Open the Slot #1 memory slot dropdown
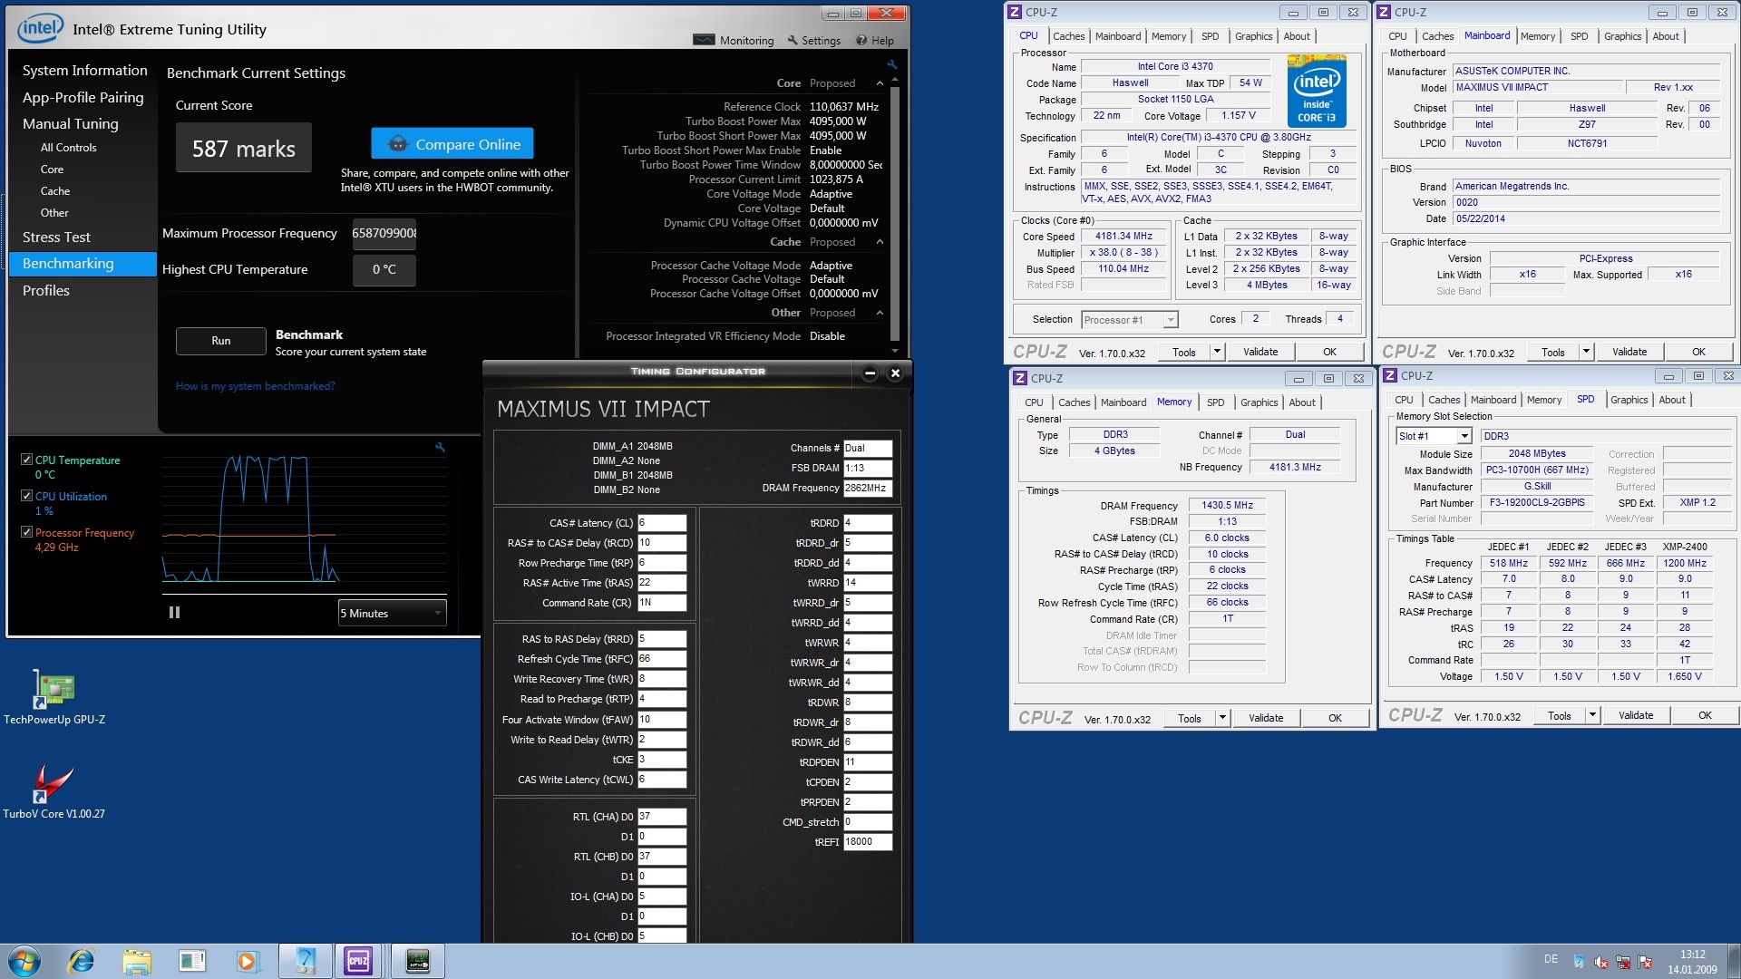Screen dimensions: 1741x979 (1434, 436)
